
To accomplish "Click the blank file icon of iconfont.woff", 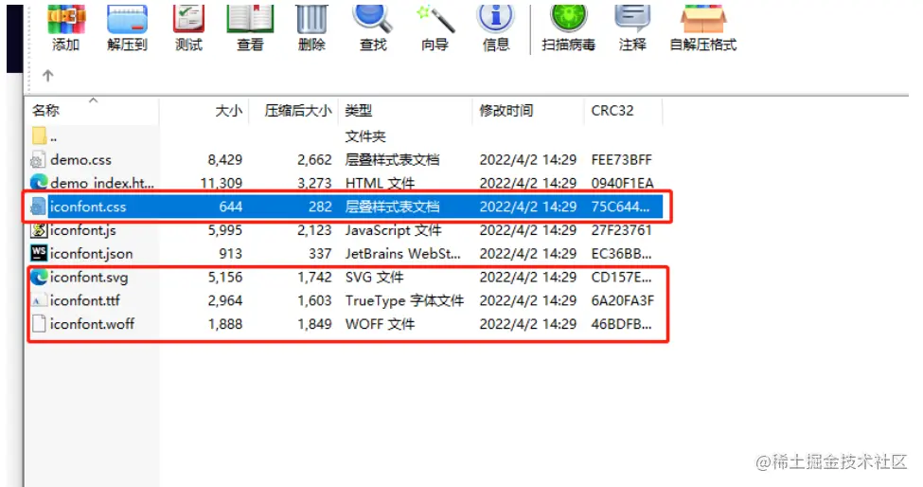I will pos(39,324).
